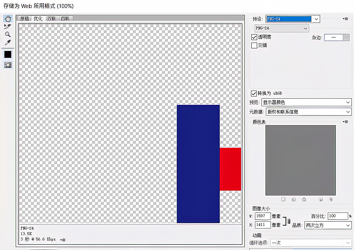The image size is (354, 250).
Task: Click the 百分比 field showing 100
Action: pyautogui.click(x=338, y=216)
